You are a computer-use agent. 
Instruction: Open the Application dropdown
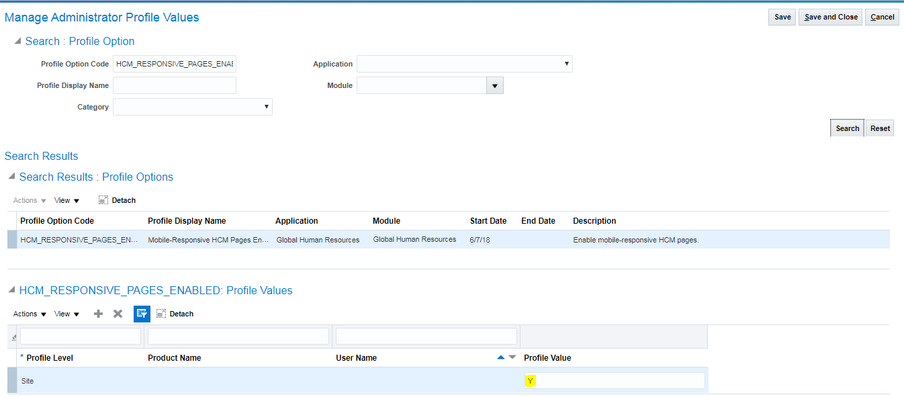[x=566, y=63]
